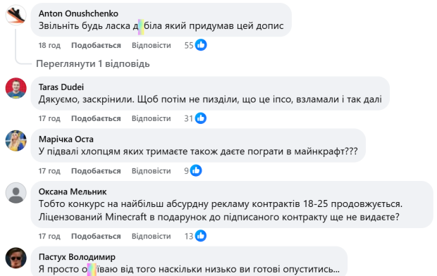Click like icon with 9 reactions

[x=196, y=170]
